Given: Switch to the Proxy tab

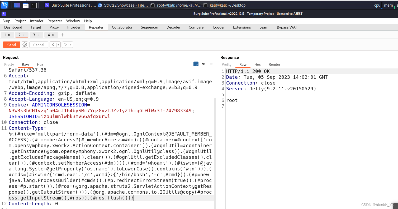Looking at the screenshot, I should click(54, 27).
